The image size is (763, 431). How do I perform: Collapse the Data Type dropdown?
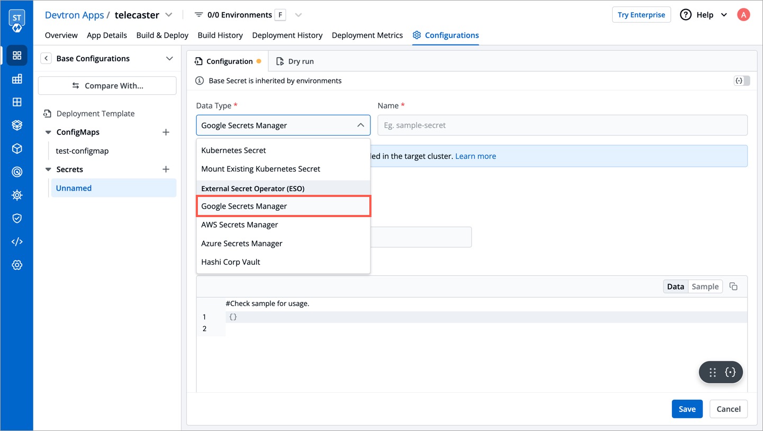[361, 125]
